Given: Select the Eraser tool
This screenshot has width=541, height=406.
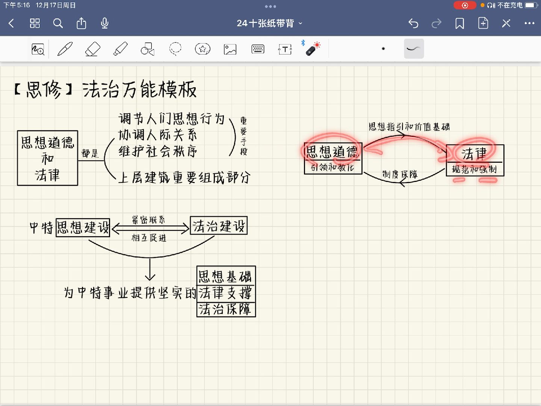Looking at the screenshot, I should point(92,49).
